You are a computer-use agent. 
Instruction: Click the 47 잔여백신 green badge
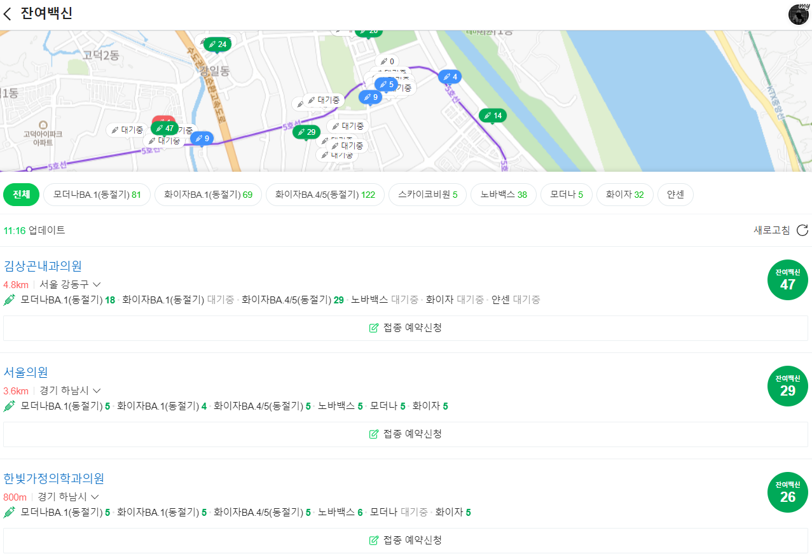click(788, 280)
